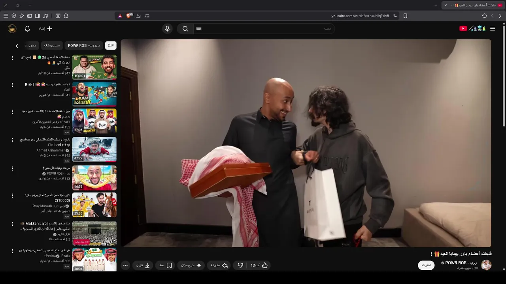
Task: Select the related content filter chip
Action: tap(52, 45)
